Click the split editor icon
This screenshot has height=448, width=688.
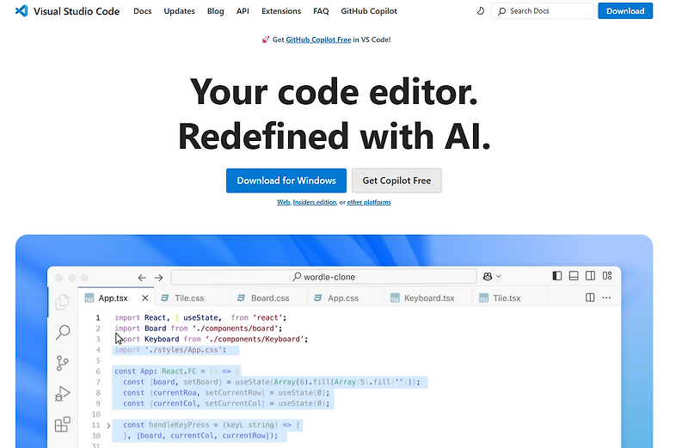pos(590,298)
